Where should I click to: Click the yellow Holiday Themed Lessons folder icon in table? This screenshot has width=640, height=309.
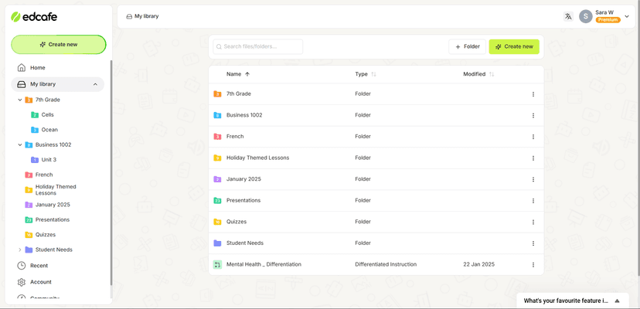pyautogui.click(x=217, y=158)
